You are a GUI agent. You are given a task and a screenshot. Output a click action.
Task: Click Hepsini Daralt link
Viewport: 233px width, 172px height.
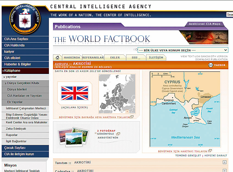[x=215, y=156]
